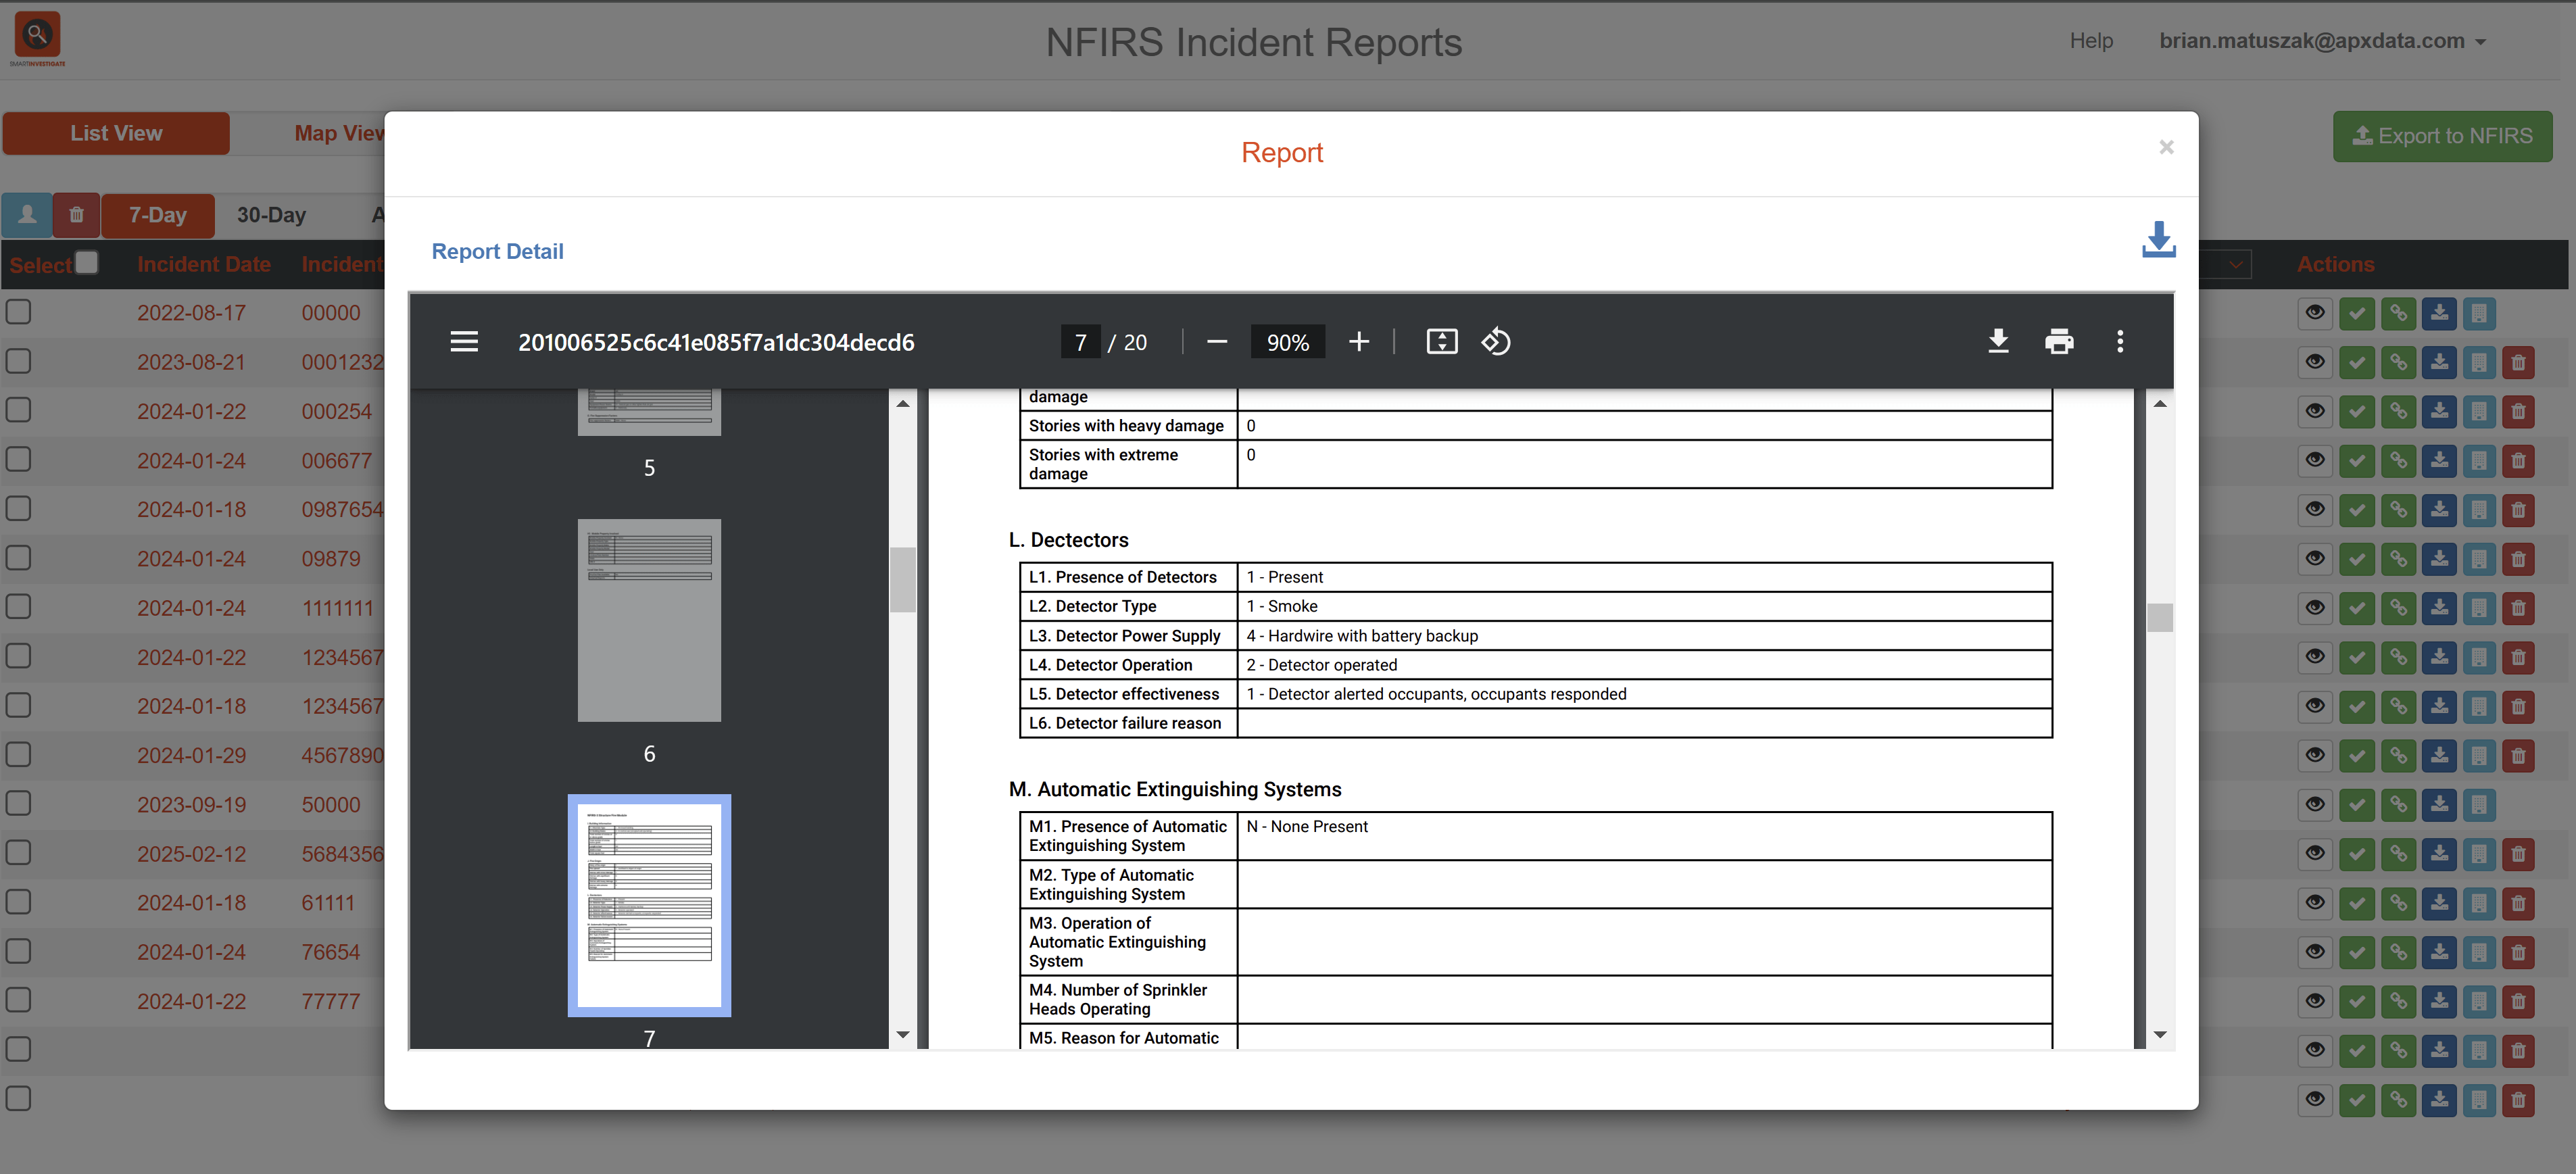View eye icon for first incident row

click(2314, 313)
